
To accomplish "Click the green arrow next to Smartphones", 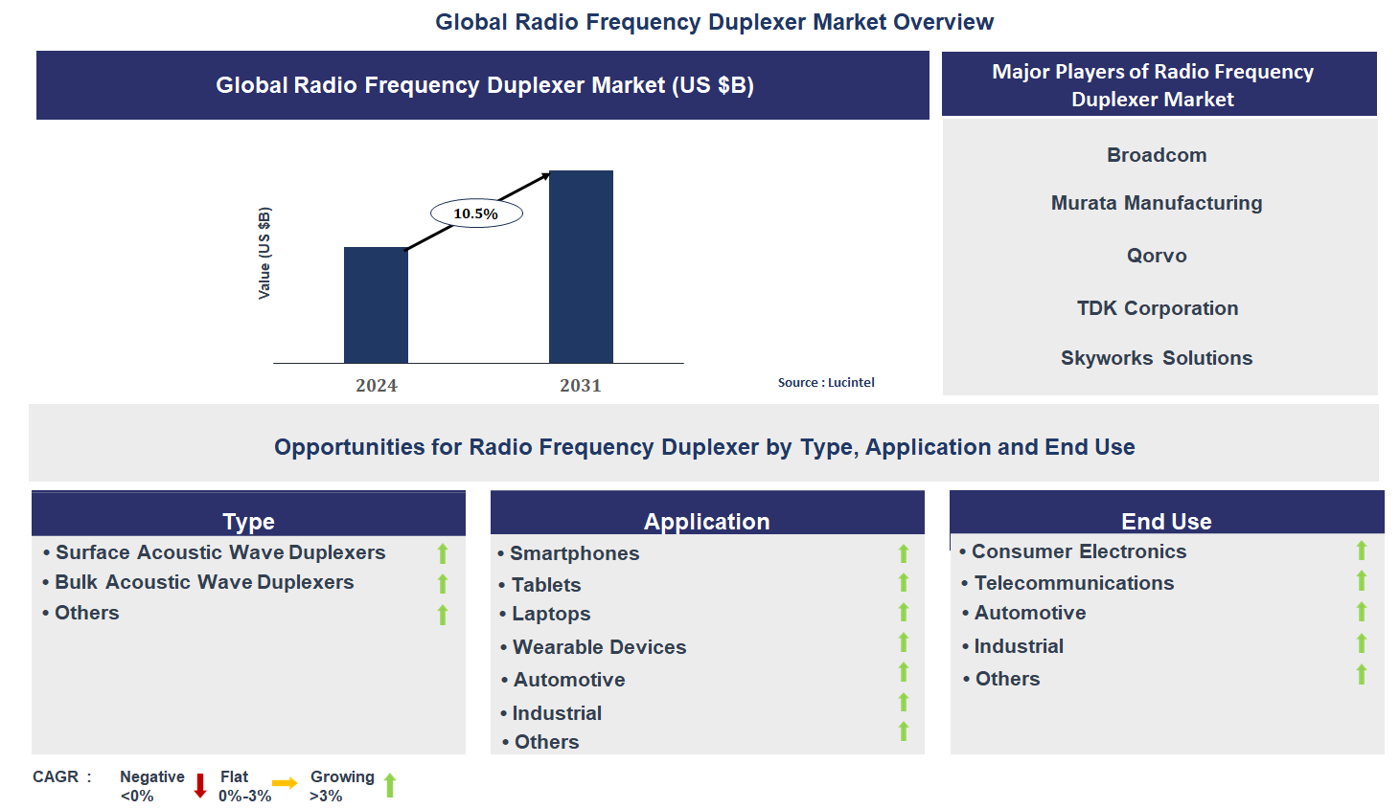I will [903, 553].
